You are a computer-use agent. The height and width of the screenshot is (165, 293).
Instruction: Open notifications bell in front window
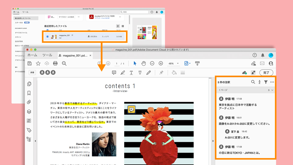(x=263, y=55)
